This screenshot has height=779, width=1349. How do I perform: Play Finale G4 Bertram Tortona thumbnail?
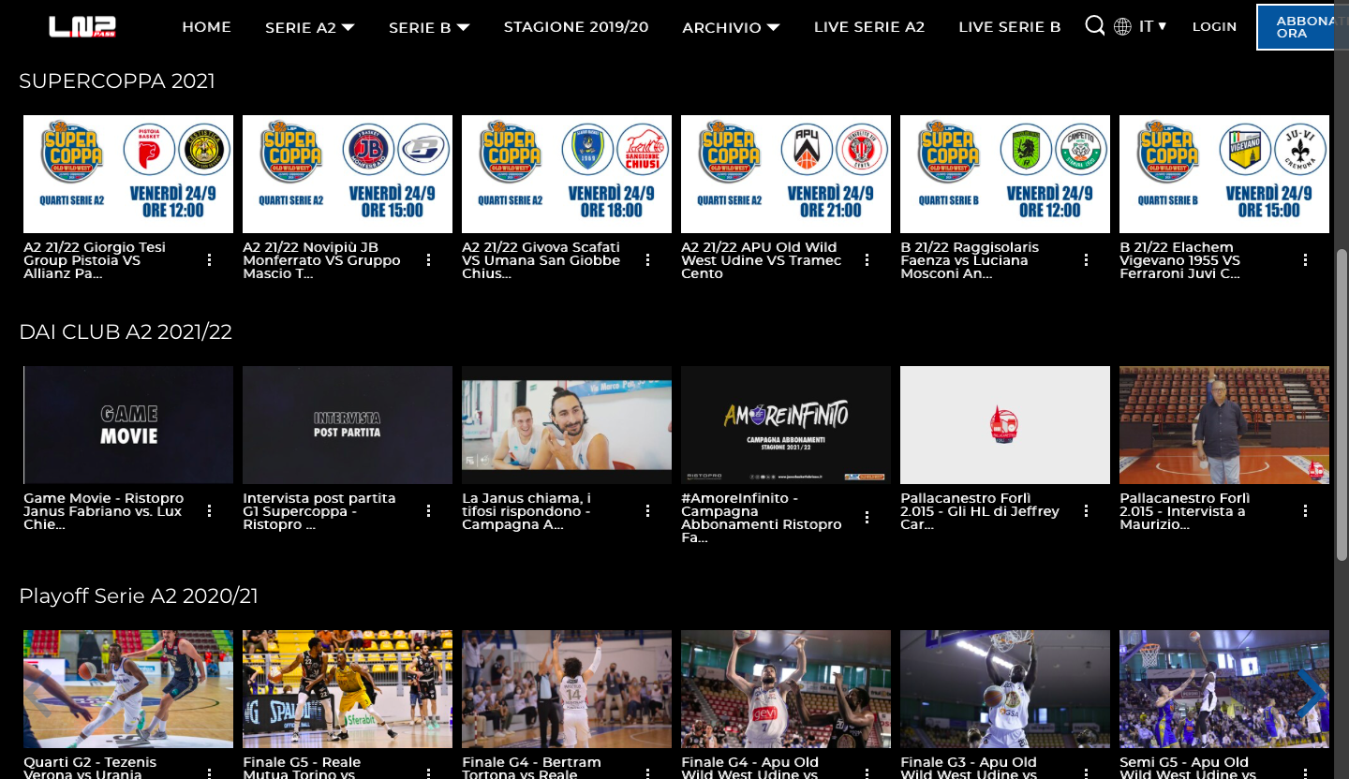coord(567,689)
